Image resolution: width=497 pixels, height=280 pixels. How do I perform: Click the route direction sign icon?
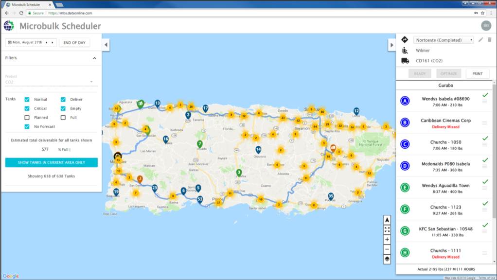[x=405, y=39]
